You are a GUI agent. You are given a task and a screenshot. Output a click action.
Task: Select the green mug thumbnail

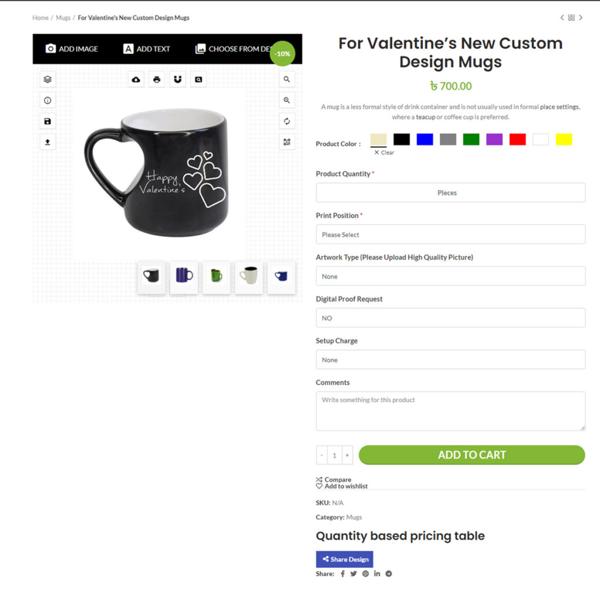click(x=216, y=276)
